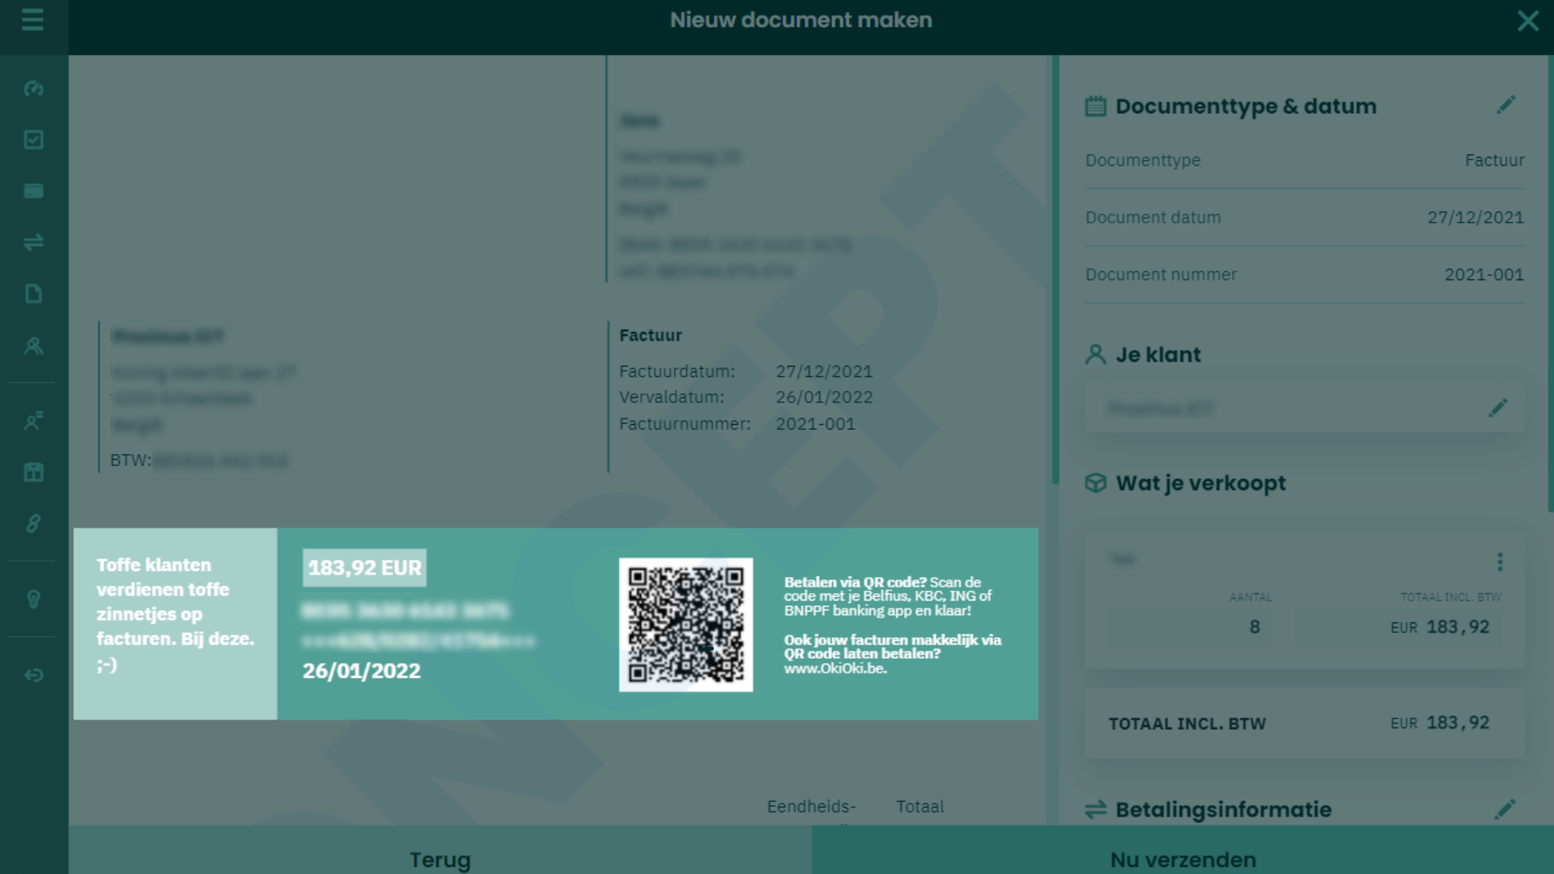Click the Document nummer value 2021-001
1554x874 pixels.
click(1484, 275)
